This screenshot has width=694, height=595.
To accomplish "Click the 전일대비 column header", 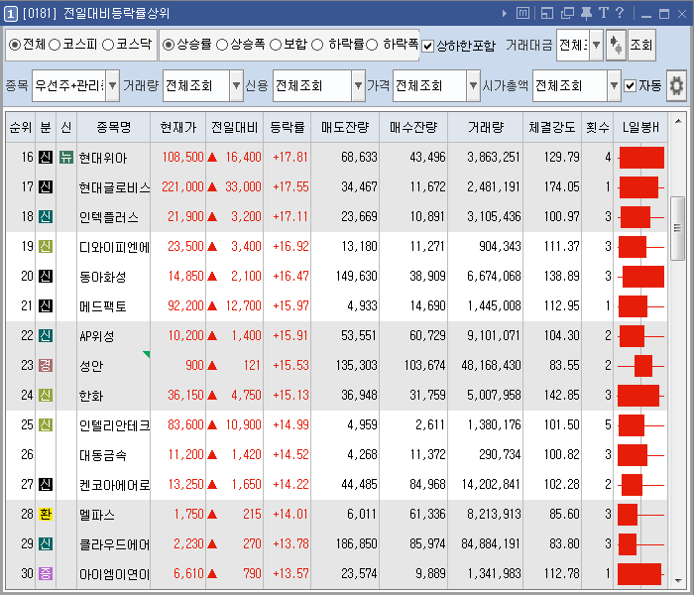I will (x=235, y=128).
